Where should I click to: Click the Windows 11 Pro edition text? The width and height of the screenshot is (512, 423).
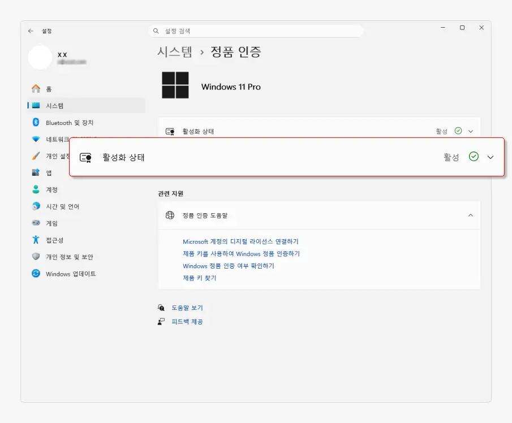(231, 87)
